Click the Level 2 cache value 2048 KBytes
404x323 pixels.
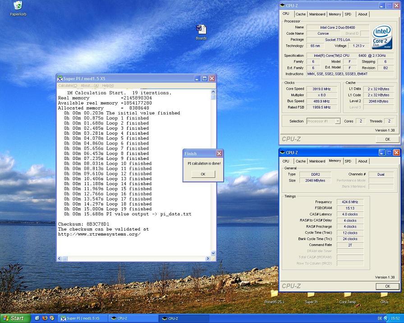378,101
